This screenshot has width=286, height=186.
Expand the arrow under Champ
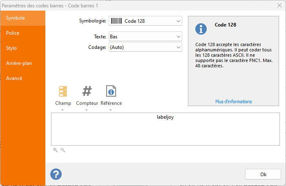[63, 110]
